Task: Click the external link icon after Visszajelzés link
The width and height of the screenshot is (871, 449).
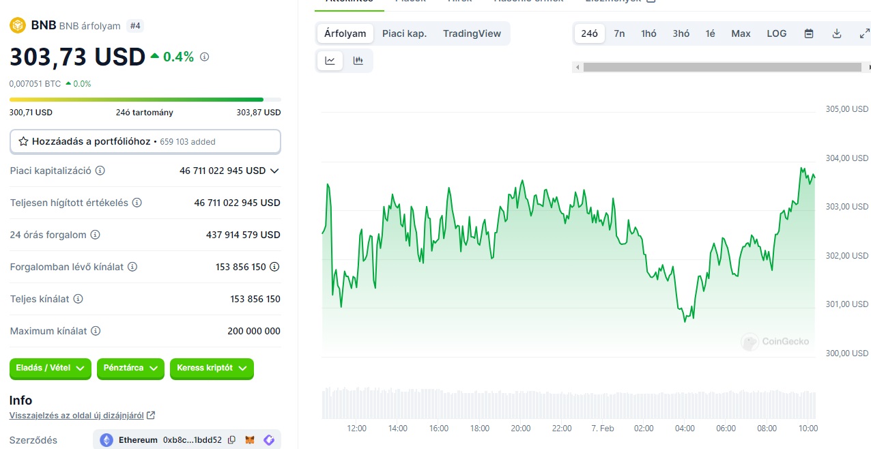Action: pos(151,415)
